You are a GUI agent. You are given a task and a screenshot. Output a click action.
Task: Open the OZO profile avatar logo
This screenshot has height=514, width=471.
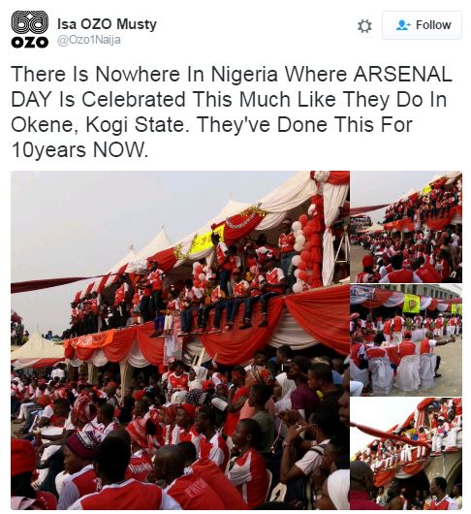click(30, 29)
